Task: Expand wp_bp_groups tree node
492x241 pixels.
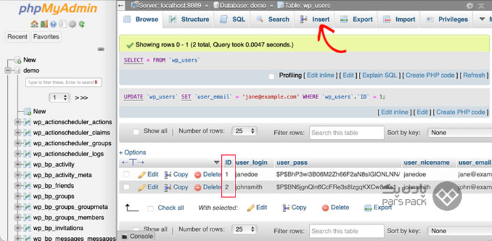Action: click(18, 196)
